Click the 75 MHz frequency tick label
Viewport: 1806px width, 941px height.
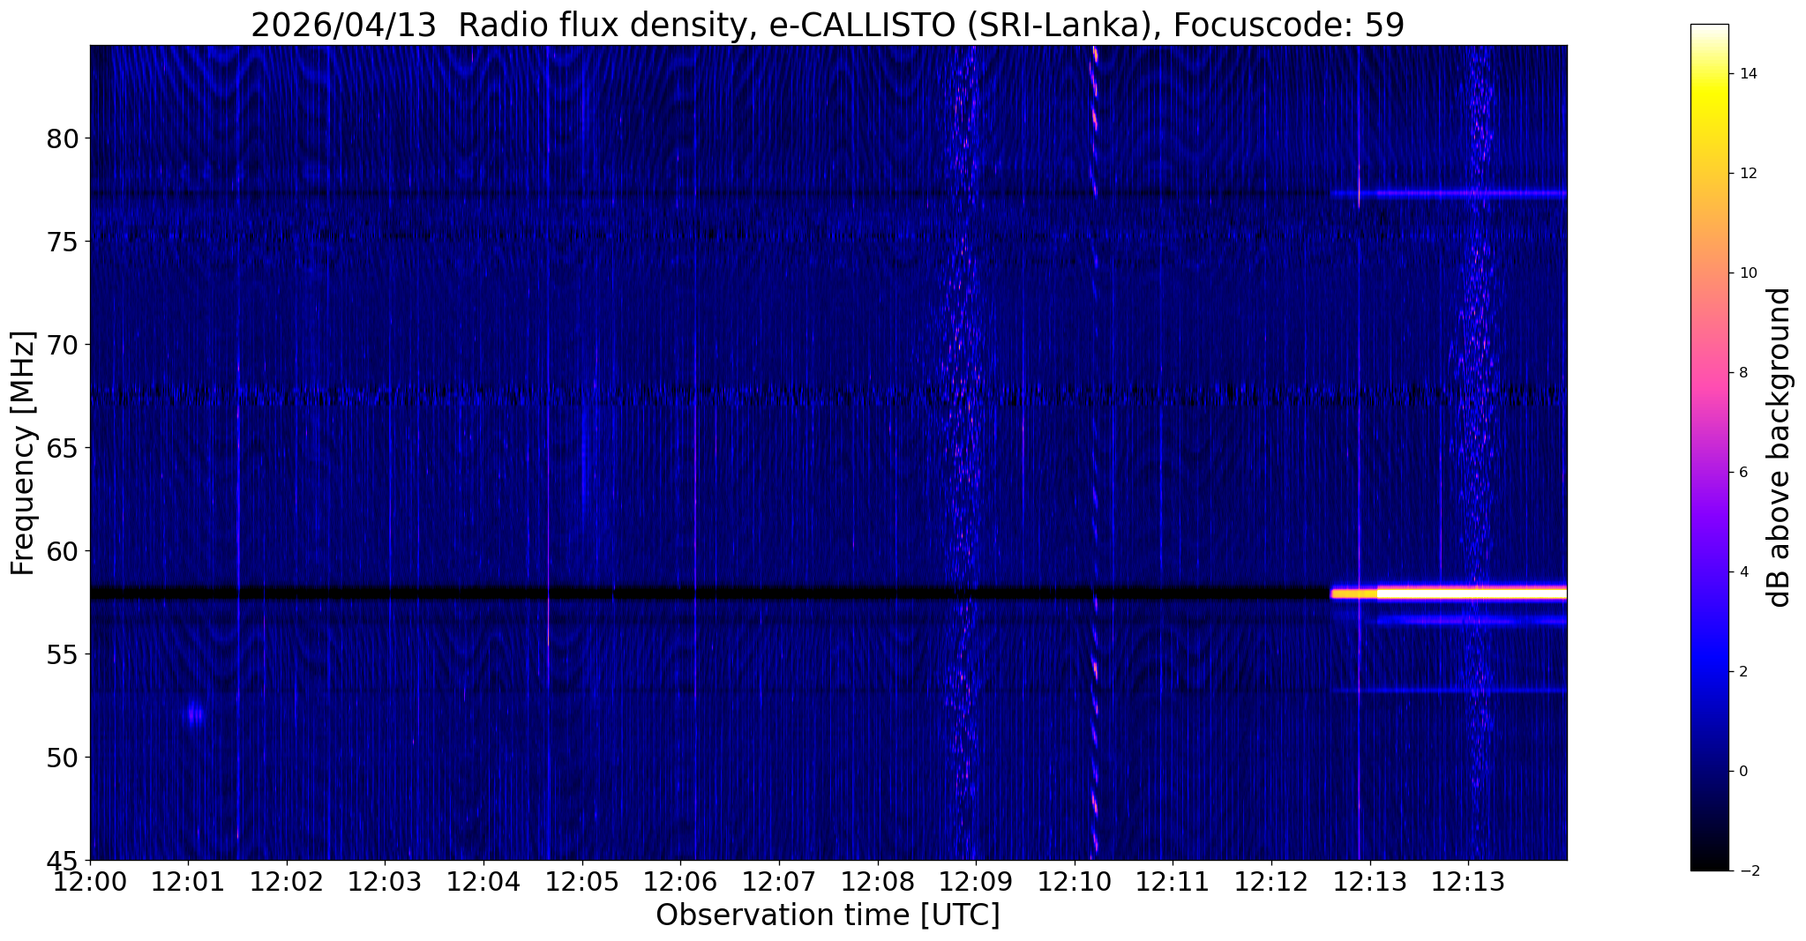tap(62, 242)
